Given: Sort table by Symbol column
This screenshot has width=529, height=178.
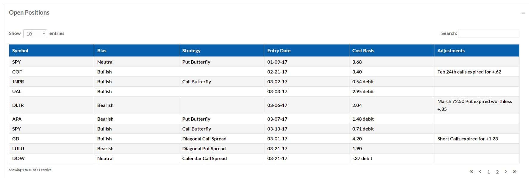Looking at the screenshot, I should coord(52,50).
